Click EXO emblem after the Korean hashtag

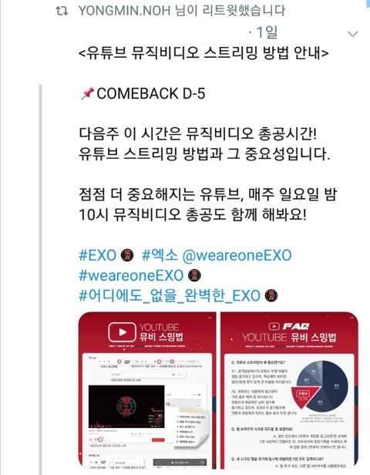click(271, 295)
